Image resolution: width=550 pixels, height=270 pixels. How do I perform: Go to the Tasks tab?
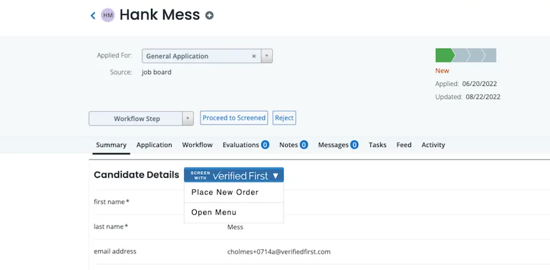click(x=377, y=145)
